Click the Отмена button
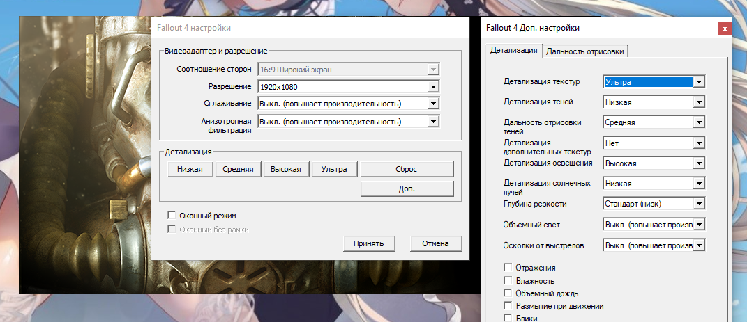Screen dimensions: 747x322 pos(436,243)
